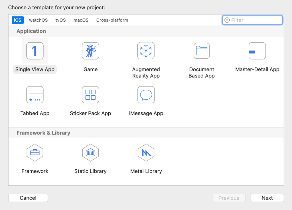Pick the Document Based App template
The width and height of the screenshot is (292, 210).
pos(202,51)
